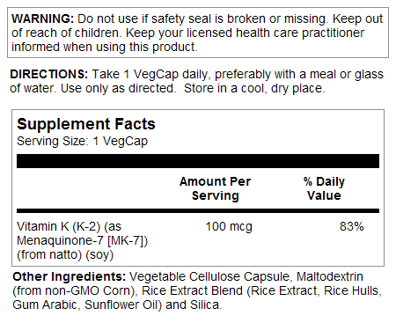Image resolution: width=396 pixels, height=323 pixels.
Task: Click the Amount Per Serving column header
Action: 216,188
